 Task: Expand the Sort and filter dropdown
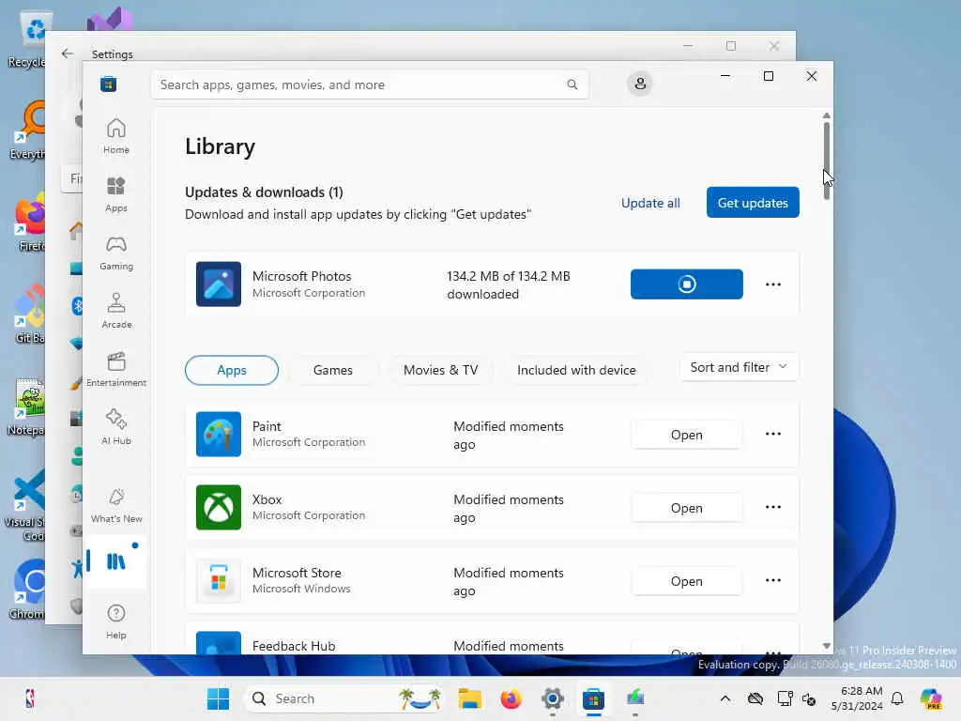click(739, 367)
